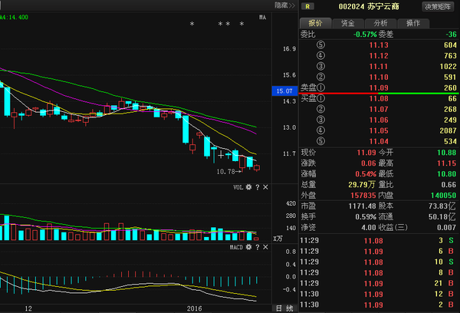Switch to the 报价 tab
The height and width of the screenshot is (313, 460).
316,23
